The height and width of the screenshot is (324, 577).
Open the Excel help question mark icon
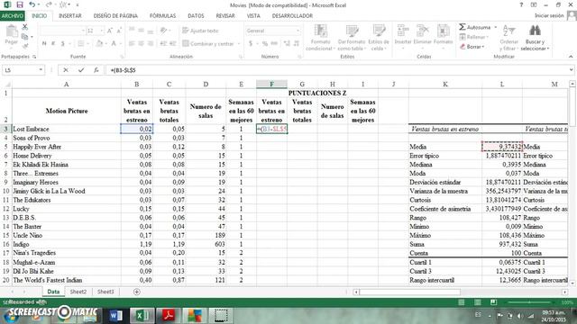[521, 5]
